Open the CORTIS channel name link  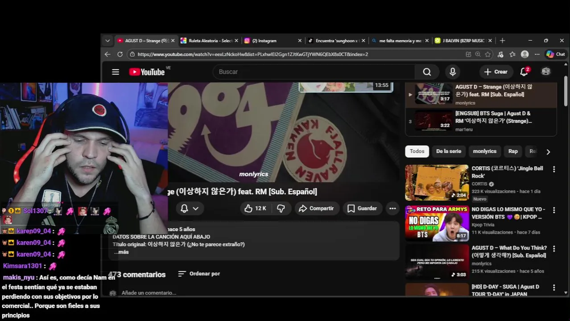[479, 184]
